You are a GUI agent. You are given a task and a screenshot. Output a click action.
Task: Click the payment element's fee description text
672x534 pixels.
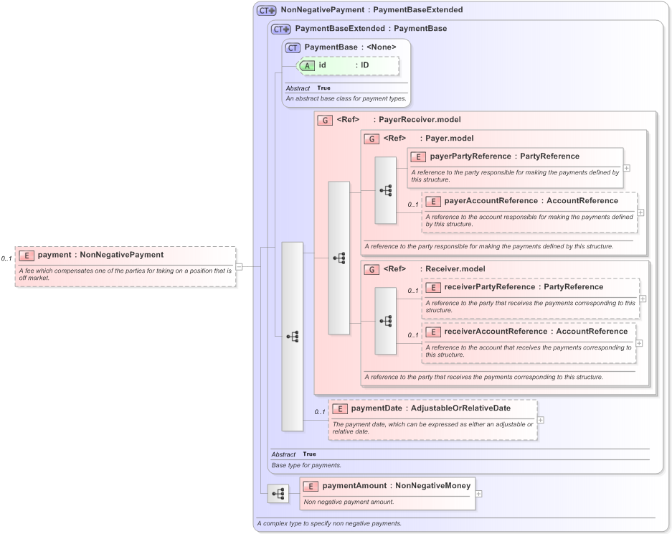125,274
